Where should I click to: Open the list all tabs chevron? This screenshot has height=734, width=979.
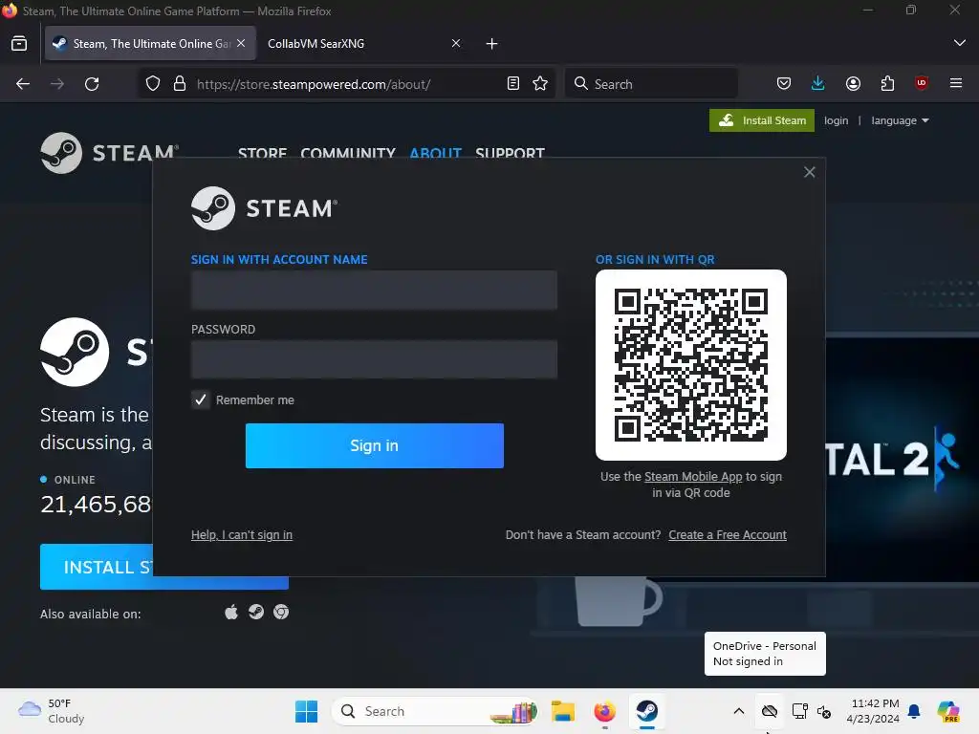960,43
